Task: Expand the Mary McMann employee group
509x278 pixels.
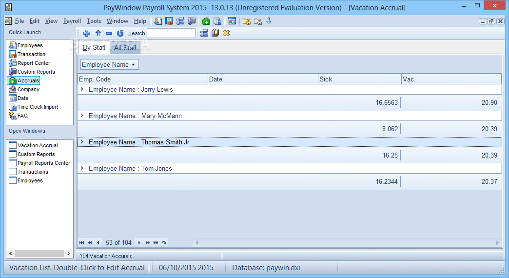Action: pyautogui.click(x=82, y=115)
